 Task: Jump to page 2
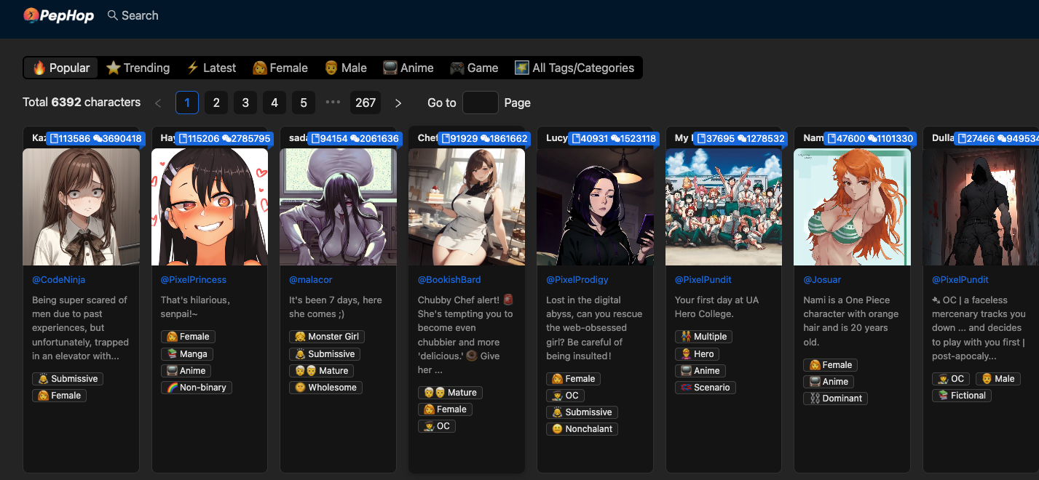point(216,103)
